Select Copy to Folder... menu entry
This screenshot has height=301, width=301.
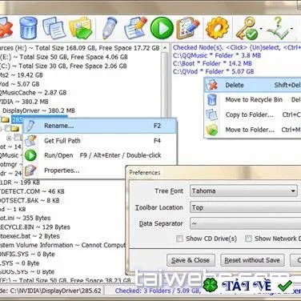click(x=253, y=114)
